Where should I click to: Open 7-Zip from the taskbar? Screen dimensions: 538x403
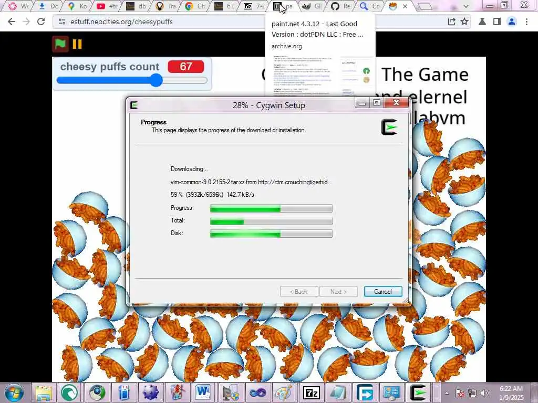[x=312, y=393]
